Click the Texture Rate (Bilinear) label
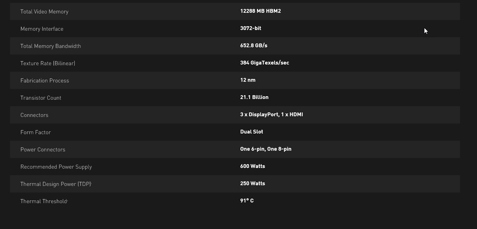 [x=48, y=63]
